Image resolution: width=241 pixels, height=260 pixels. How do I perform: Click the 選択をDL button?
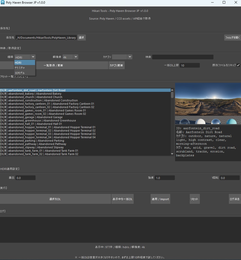pos(55,199)
